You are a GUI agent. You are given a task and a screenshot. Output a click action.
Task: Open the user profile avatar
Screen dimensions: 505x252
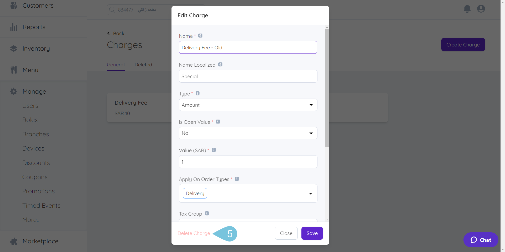[x=481, y=9]
